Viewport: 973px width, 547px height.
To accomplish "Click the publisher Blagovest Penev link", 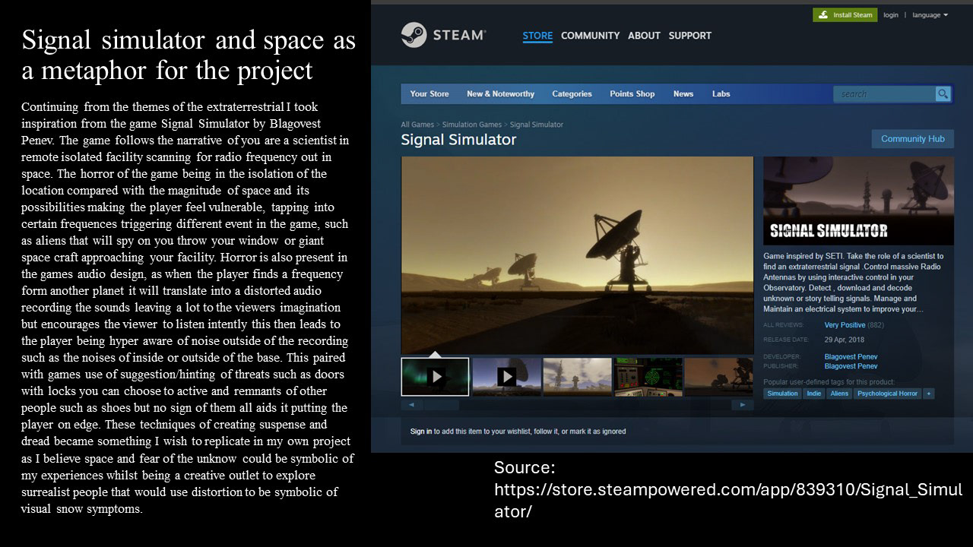I will click(851, 366).
